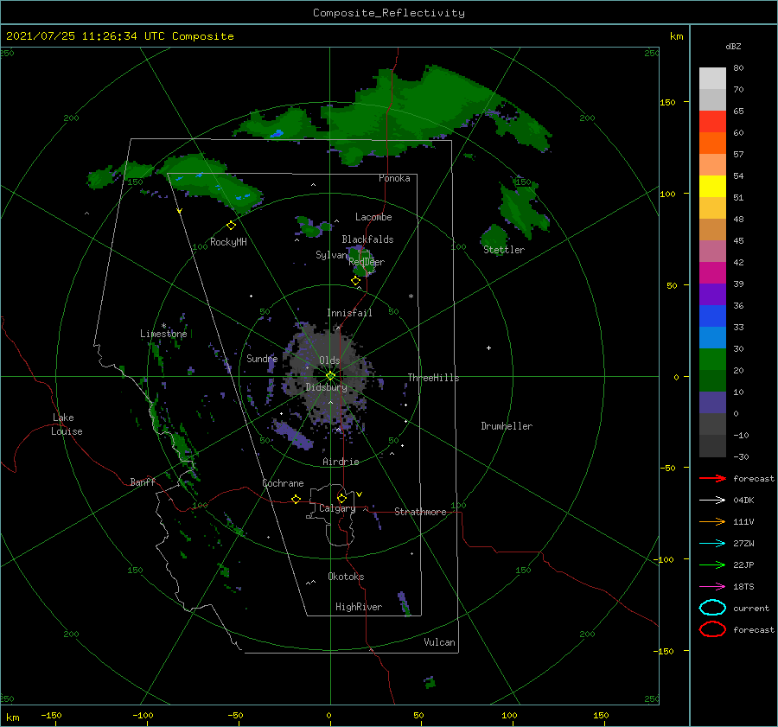Click the Ponoka city label
778x727 pixels.
[x=394, y=178]
